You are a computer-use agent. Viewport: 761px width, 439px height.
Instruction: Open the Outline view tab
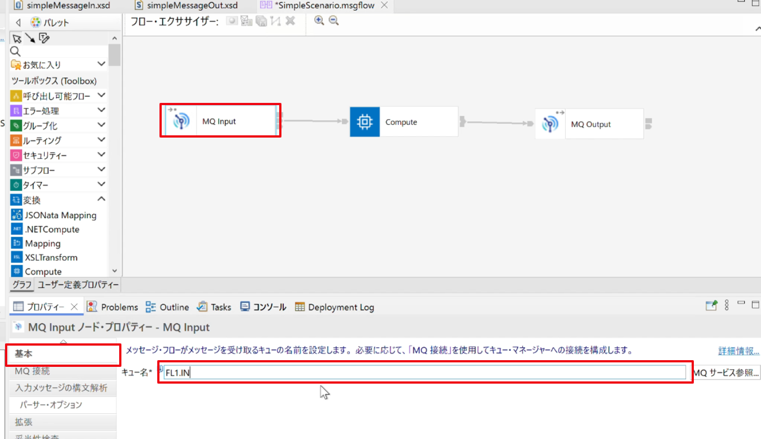167,307
